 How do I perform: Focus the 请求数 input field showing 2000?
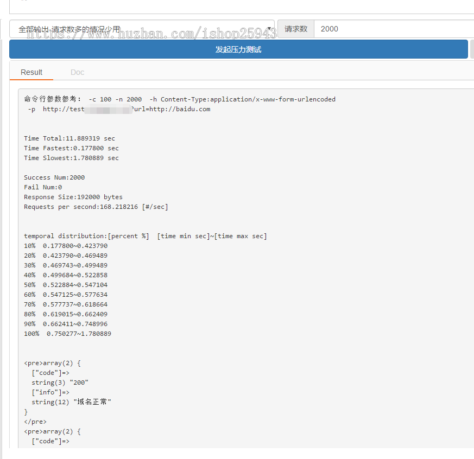(x=394, y=29)
